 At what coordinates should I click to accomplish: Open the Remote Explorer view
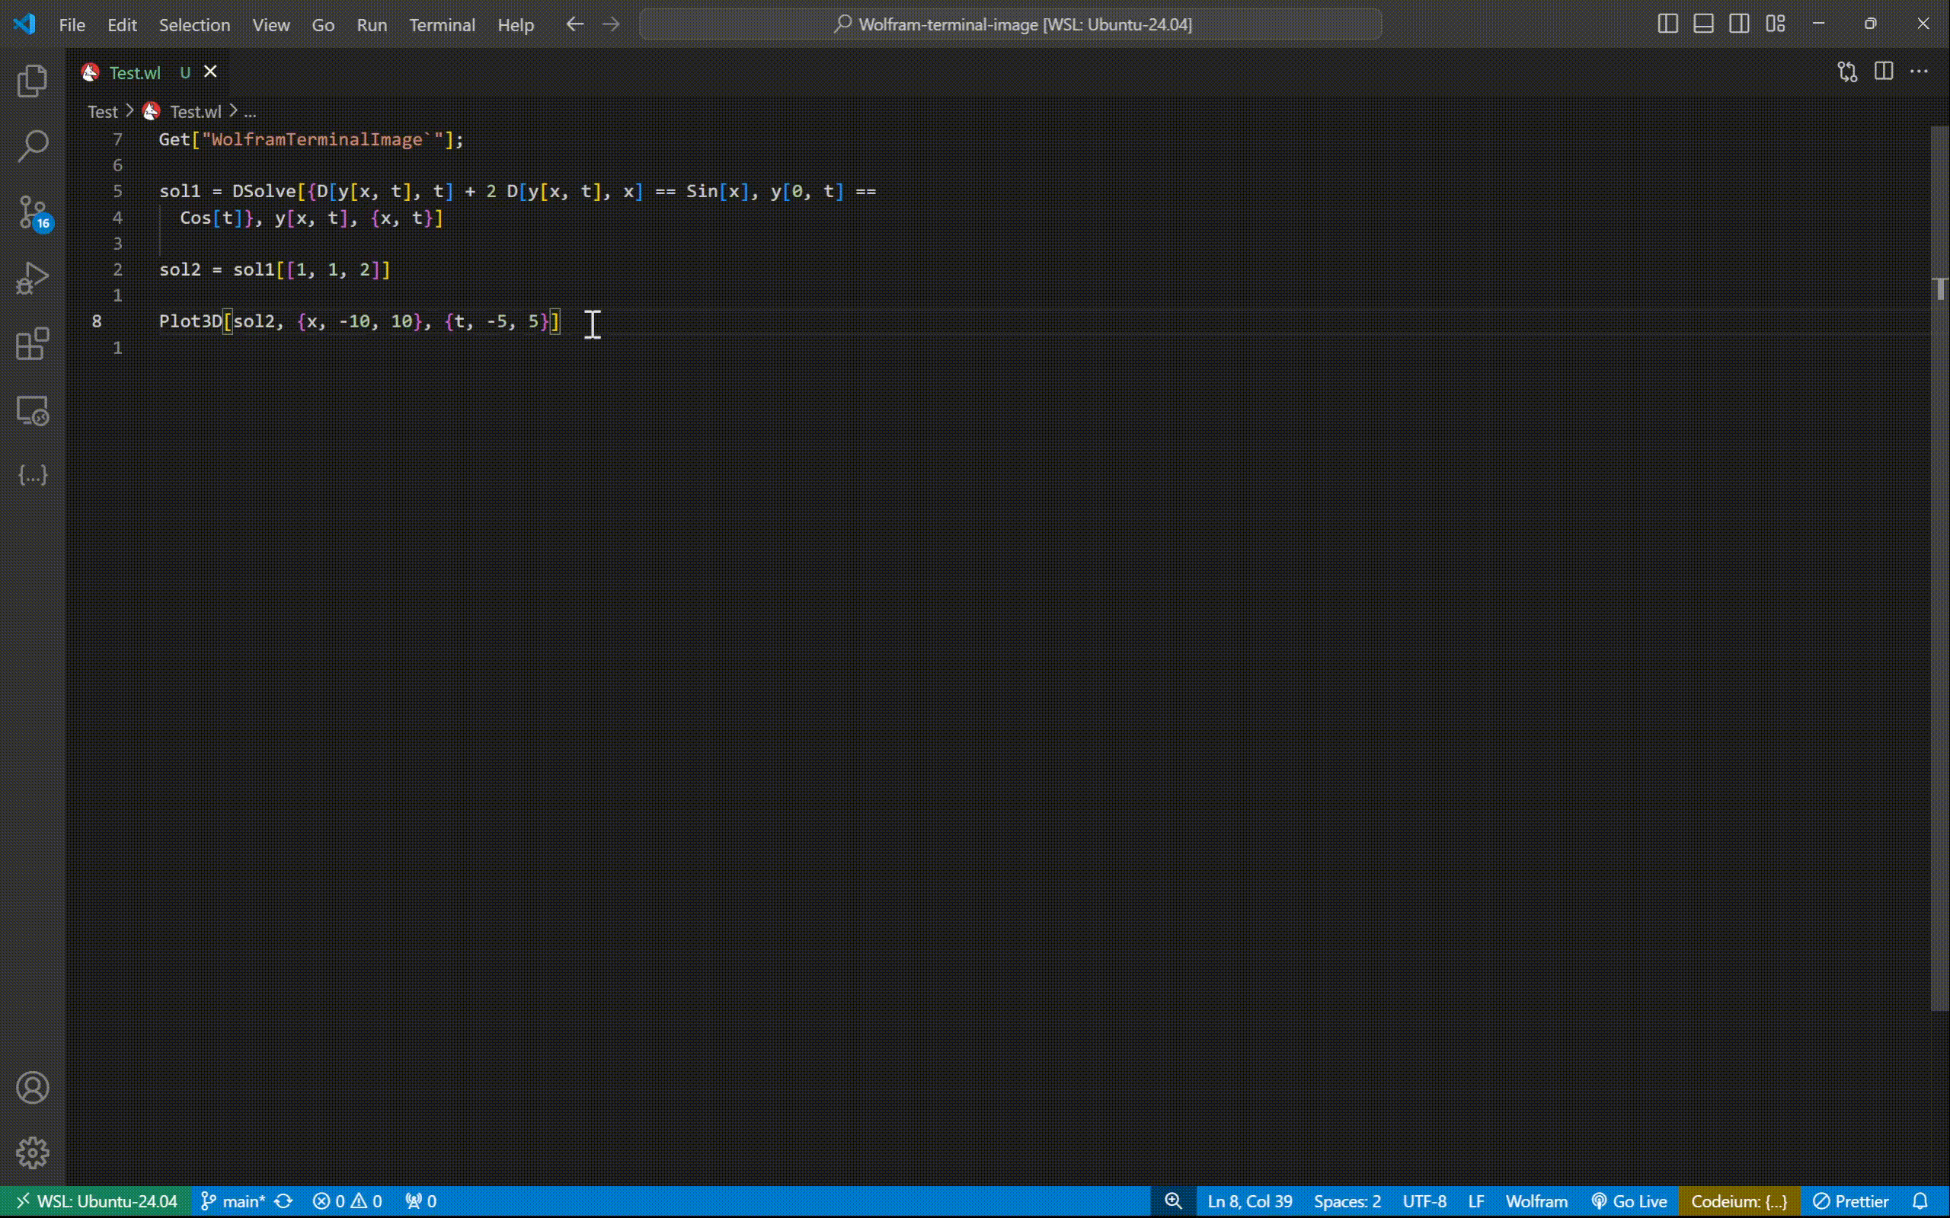32,410
